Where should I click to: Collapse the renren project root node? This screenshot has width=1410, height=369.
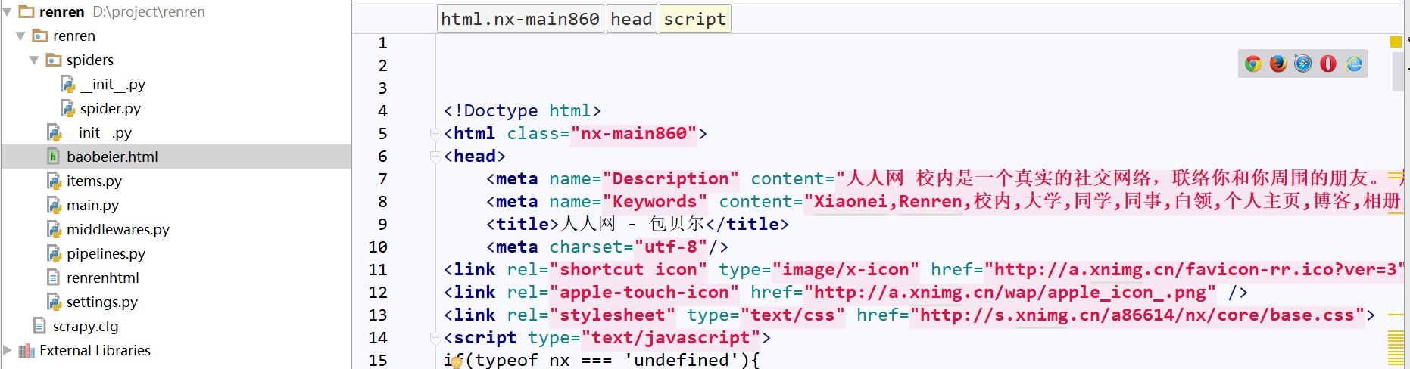coord(7,11)
